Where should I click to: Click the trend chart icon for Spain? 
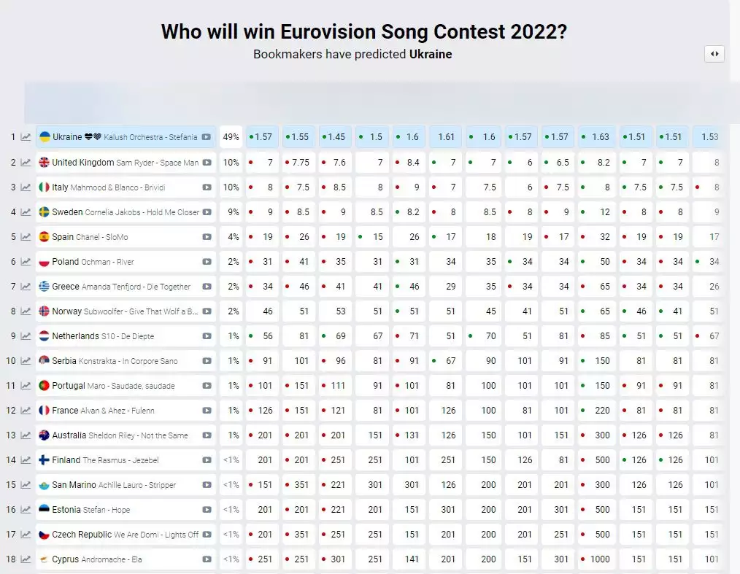tap(26, 237)
